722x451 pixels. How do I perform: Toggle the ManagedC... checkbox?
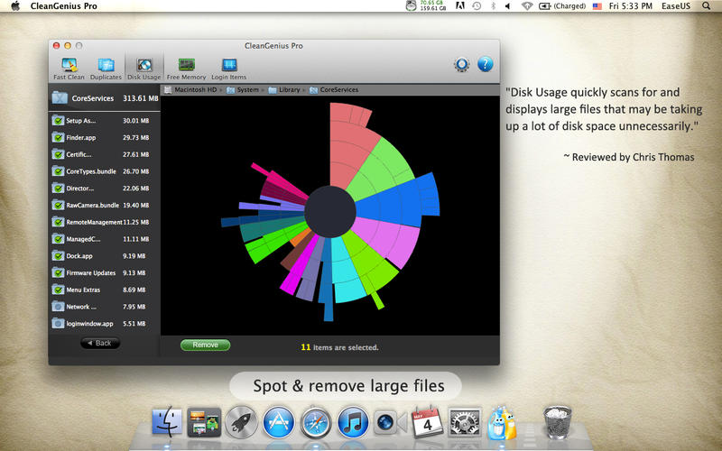[58, 239]
